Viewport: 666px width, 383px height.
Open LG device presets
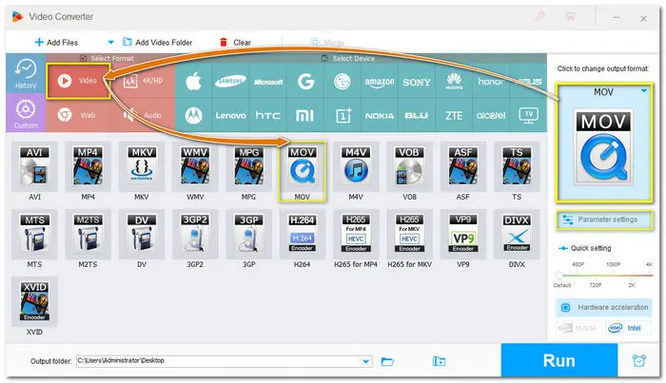(x=342, y=81)
